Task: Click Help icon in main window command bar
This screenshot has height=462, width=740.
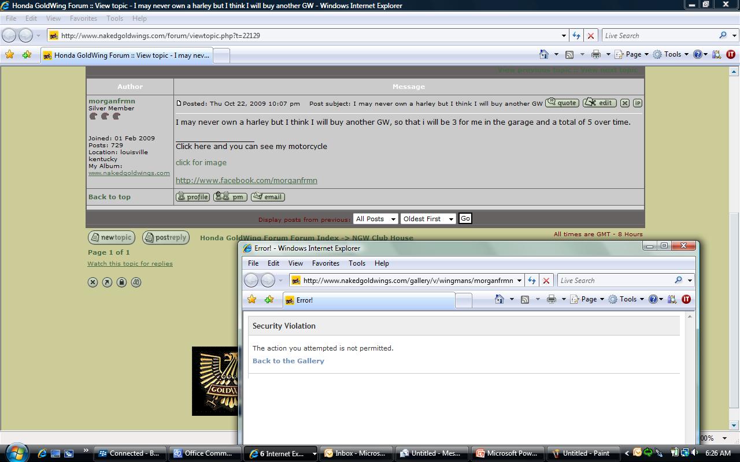Action: 698,54
